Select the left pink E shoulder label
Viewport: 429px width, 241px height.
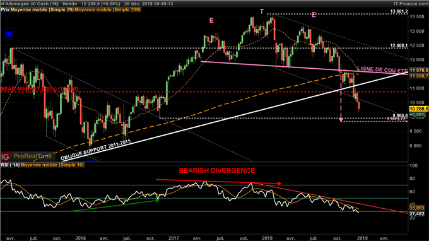point(211,21)
